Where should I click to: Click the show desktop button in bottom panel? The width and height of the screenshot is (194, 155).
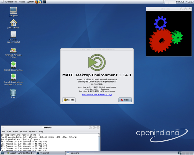(3, 153)
